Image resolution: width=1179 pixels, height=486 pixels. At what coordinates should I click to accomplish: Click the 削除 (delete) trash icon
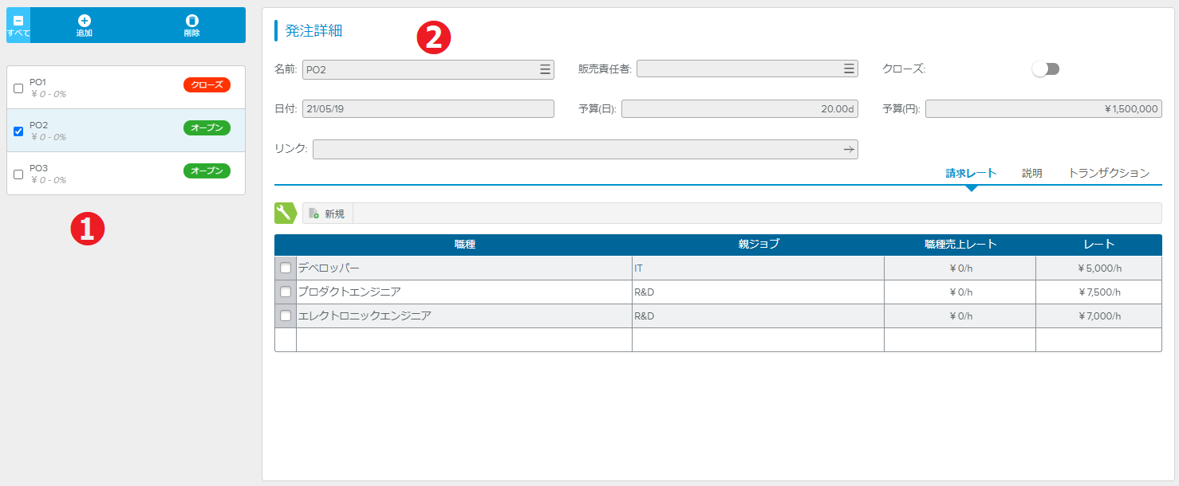pyautogui.click(x=191, y=21)
